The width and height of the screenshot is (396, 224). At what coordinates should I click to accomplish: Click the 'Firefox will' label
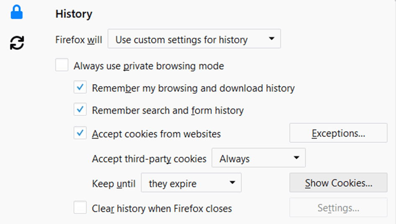point(79,40)
